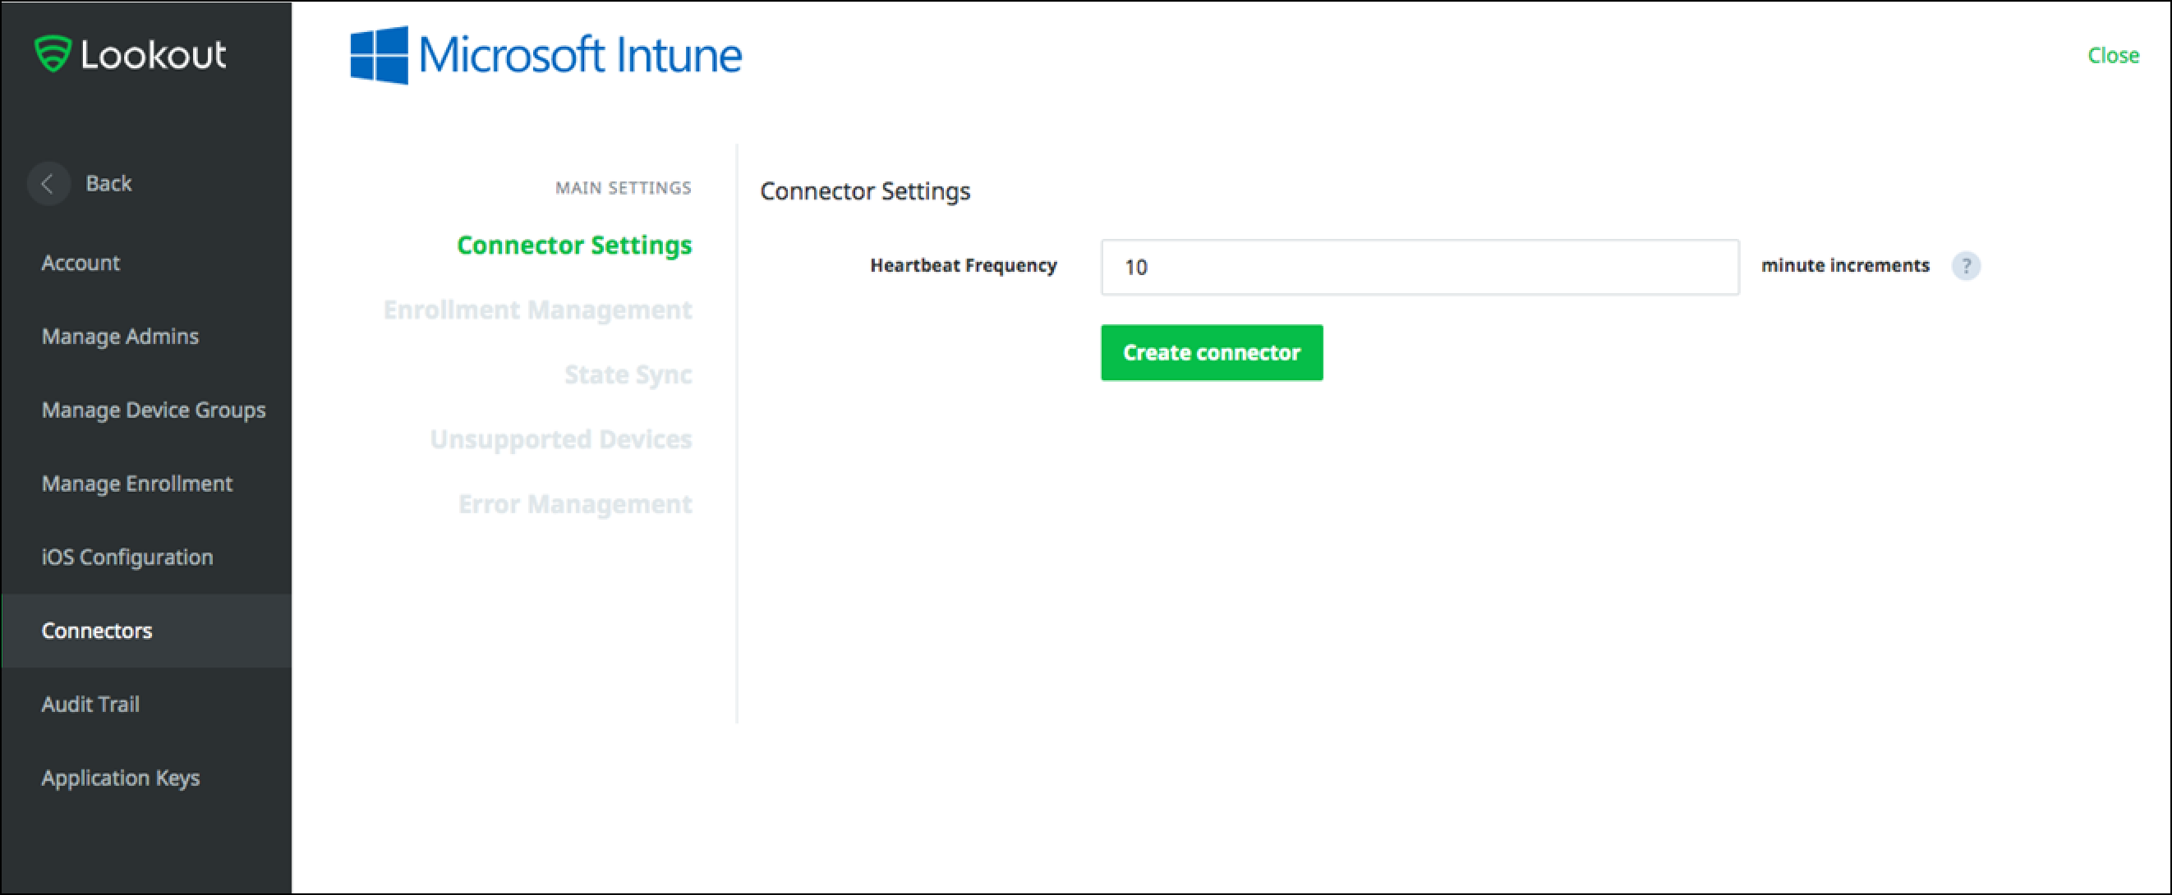This screenshot has width=2172, height=895.
Task: Click the Heartbeat Frequency input field
Action: 1419,264
